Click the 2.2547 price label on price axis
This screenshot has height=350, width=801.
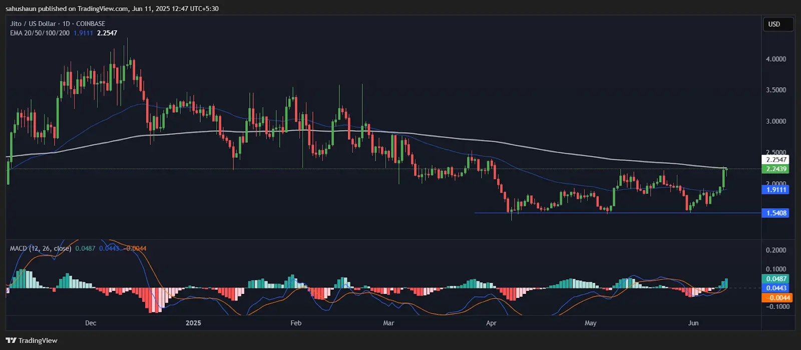(776, 160)
